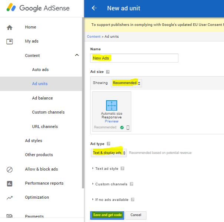Open URL channels
Screen dimensions: 224x222
click(45, 127)
